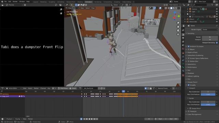Expand the Color Management panel
This screenshot has width=219, height=123.
(194, 114)
